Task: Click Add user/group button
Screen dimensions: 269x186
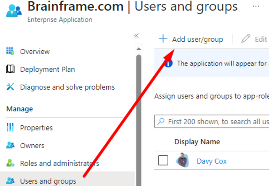Action: pyautogui.click(x=191, y=39)
